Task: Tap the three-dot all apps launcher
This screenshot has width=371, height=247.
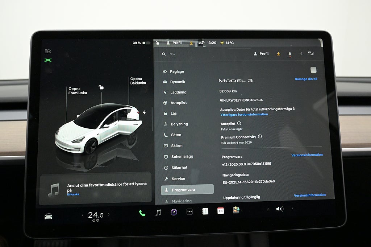Action: pyautogui.click(x=189, y=212)
